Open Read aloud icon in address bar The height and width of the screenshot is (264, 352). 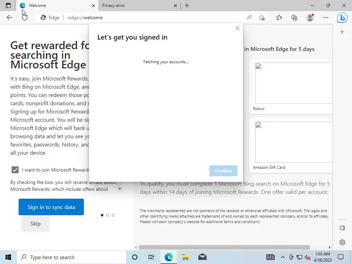pos(249,18)
